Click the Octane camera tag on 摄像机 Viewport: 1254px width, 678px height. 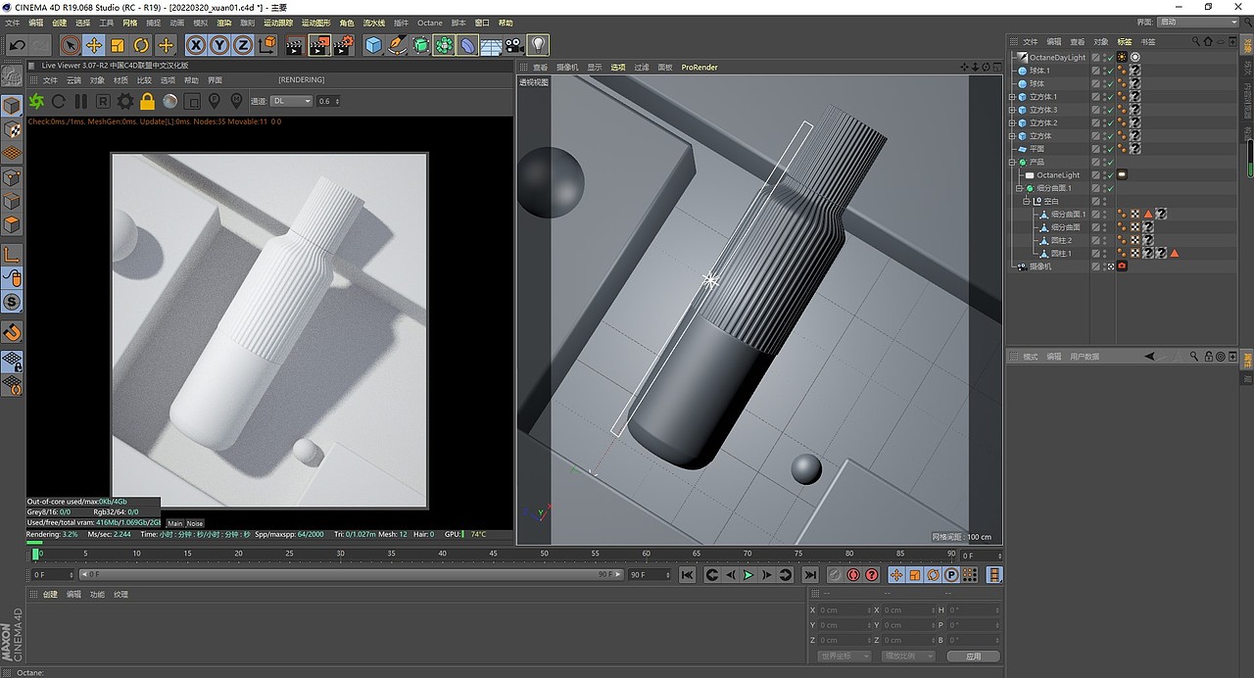pyautogui.click(x=1122, y=266)
